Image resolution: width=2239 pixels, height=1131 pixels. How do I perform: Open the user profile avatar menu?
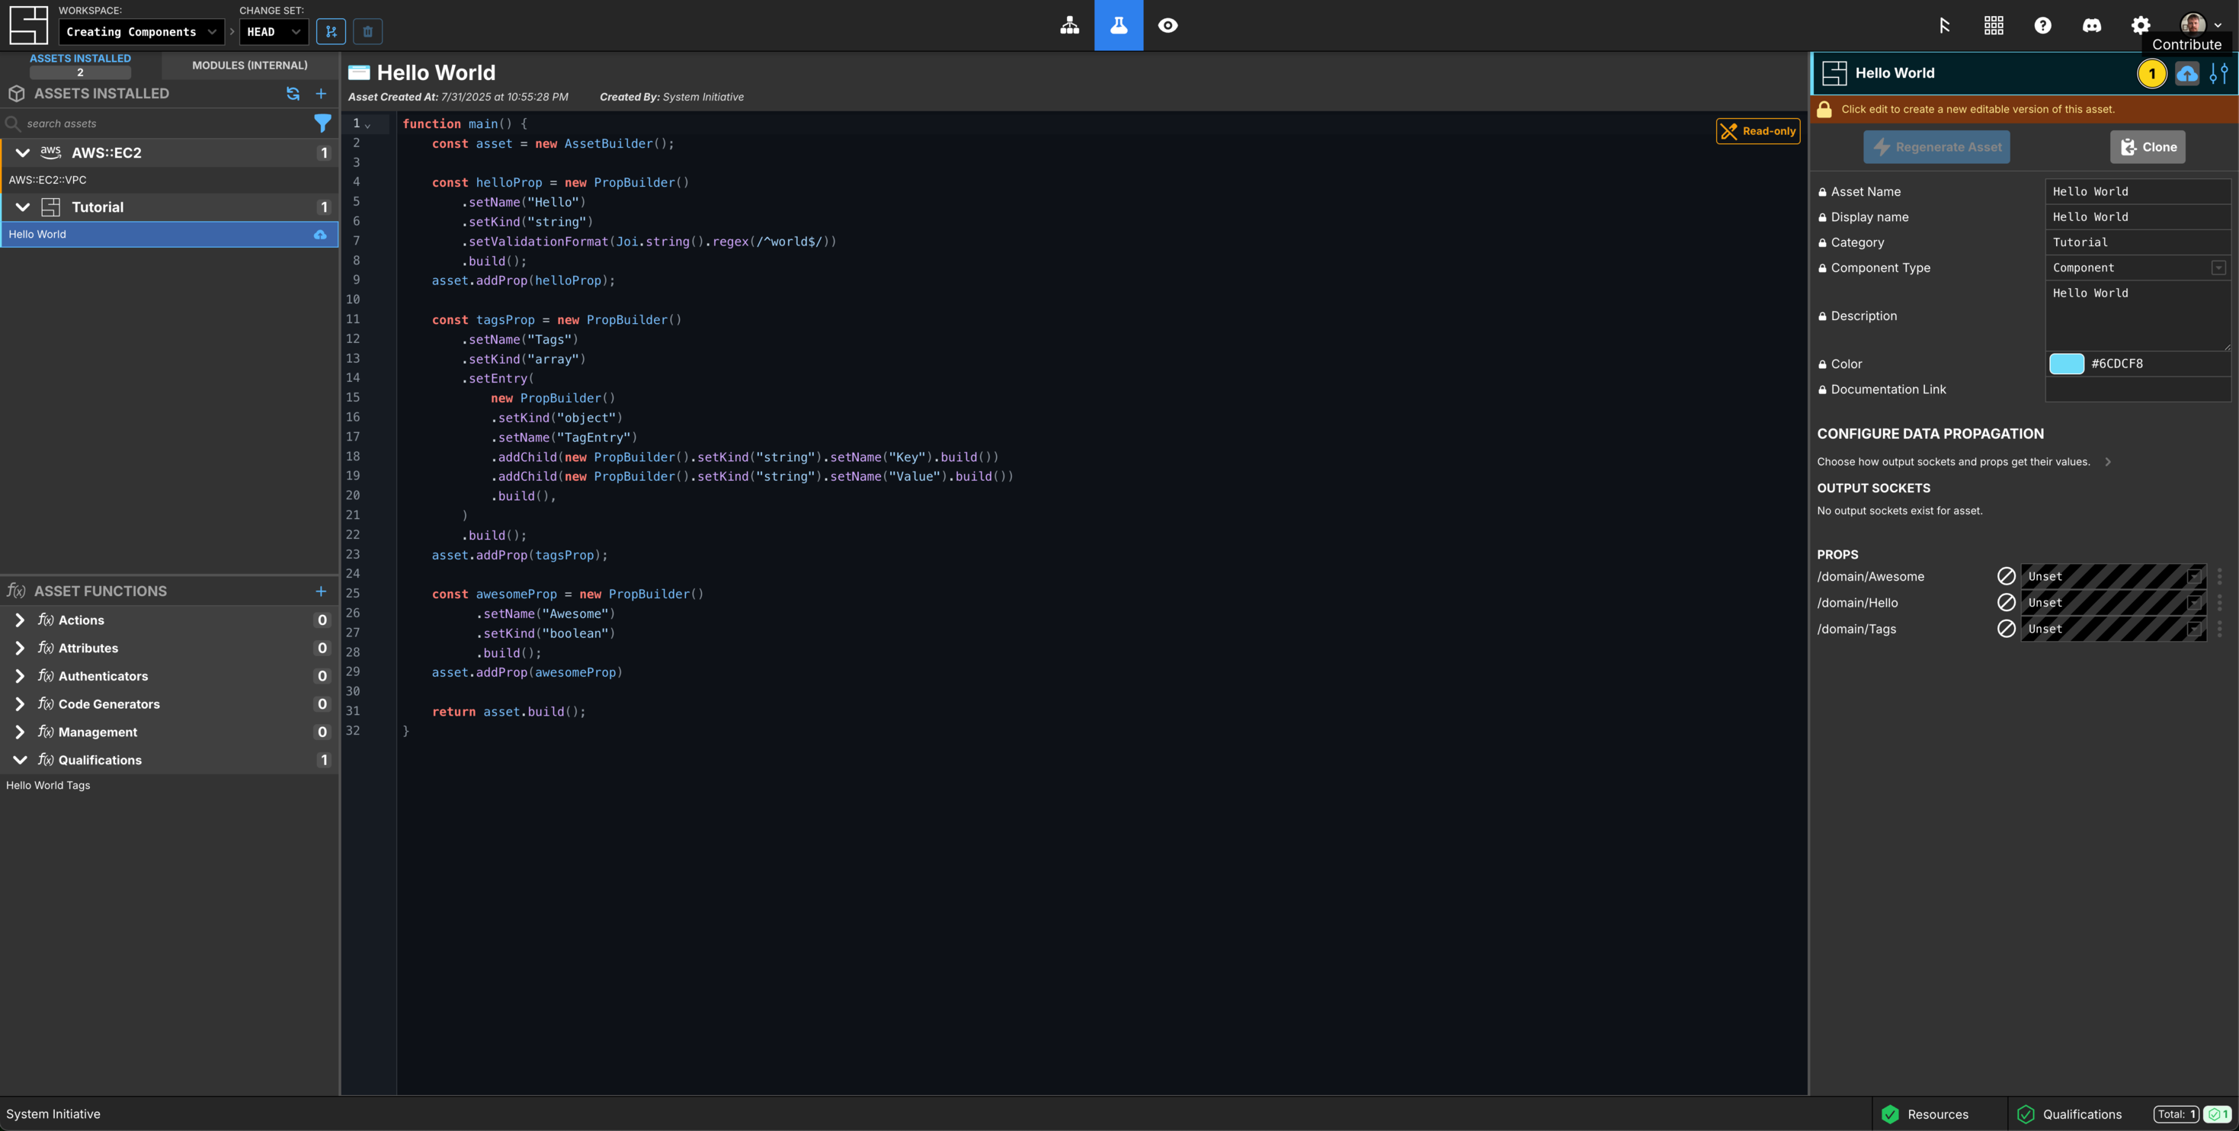point(2199,24)
